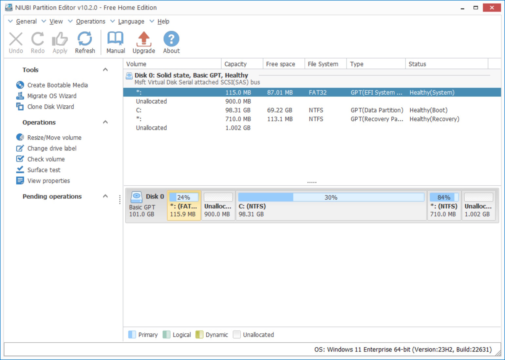Click the Undo toolbar icon
505x360 pixels.
coord(16,39)
